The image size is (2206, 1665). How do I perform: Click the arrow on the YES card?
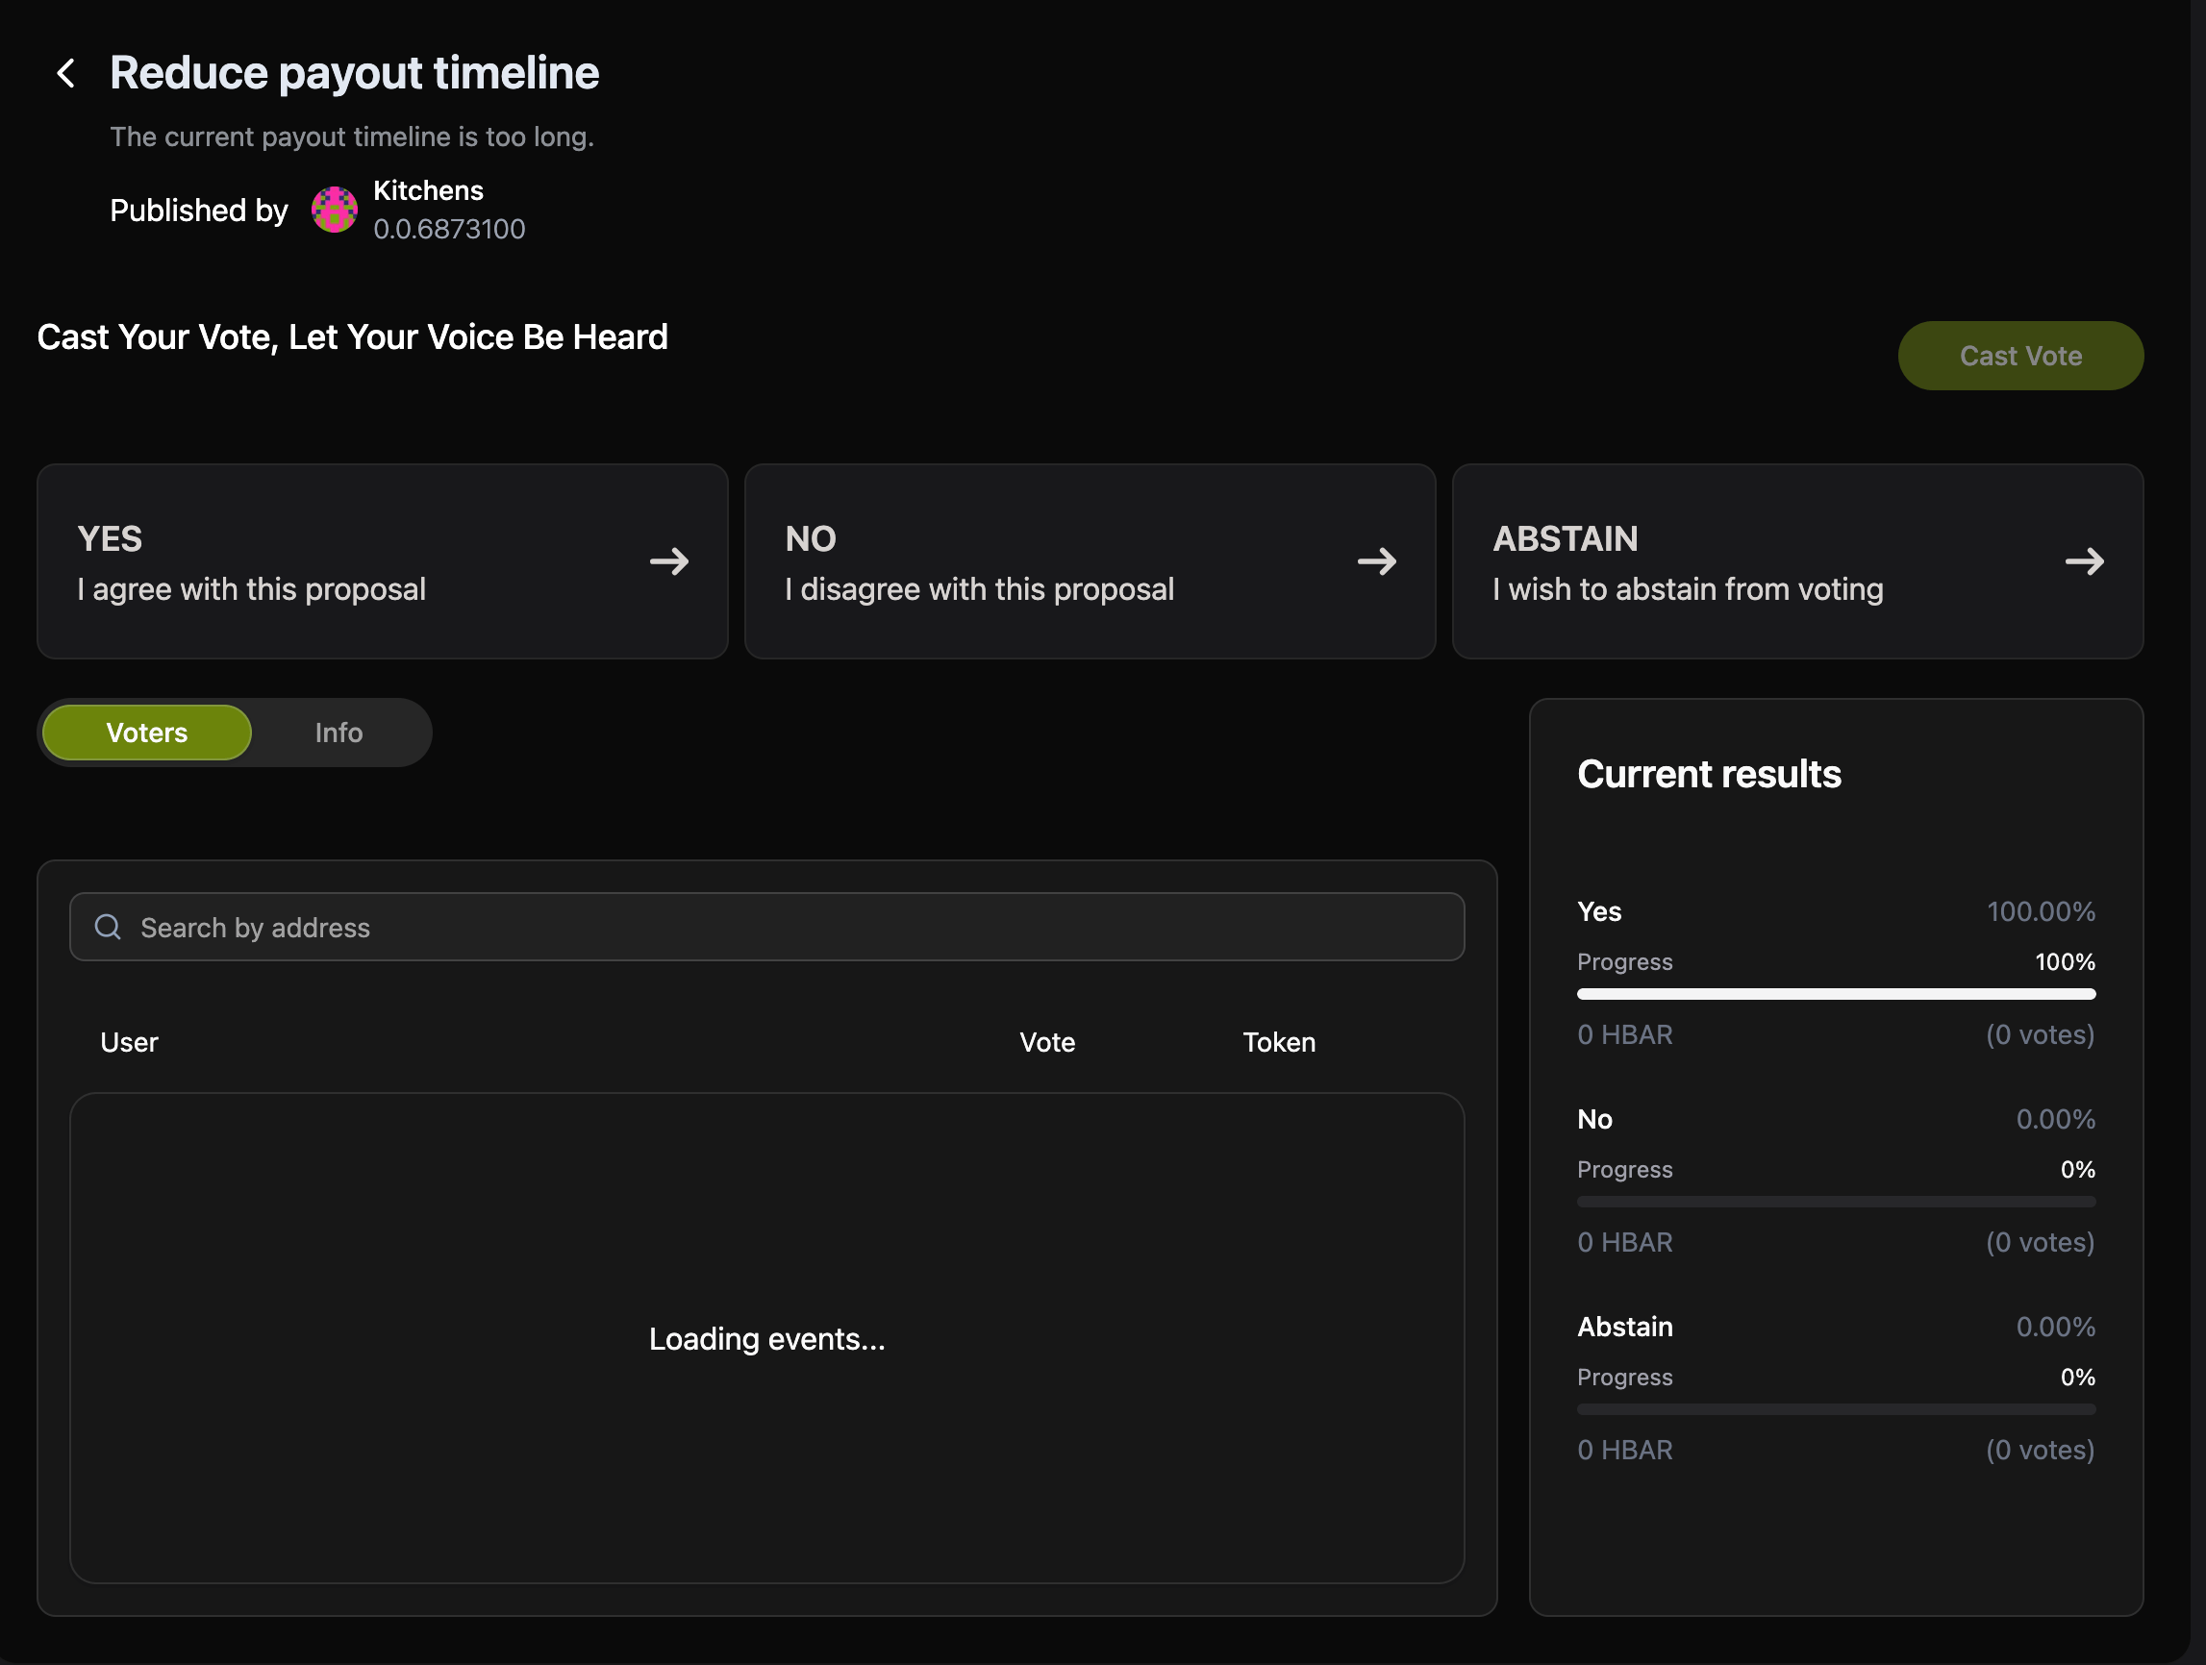[669, 561]
